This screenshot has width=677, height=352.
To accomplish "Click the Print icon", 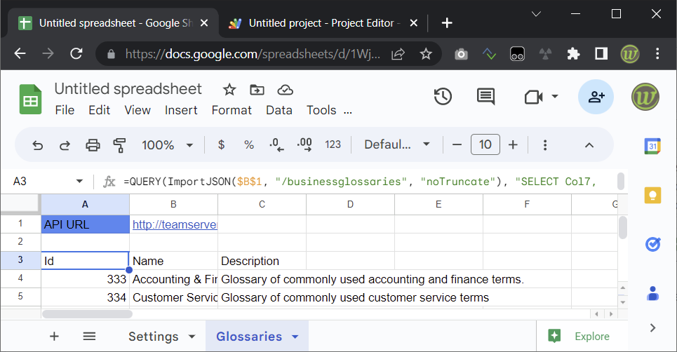I will (93, 145).
